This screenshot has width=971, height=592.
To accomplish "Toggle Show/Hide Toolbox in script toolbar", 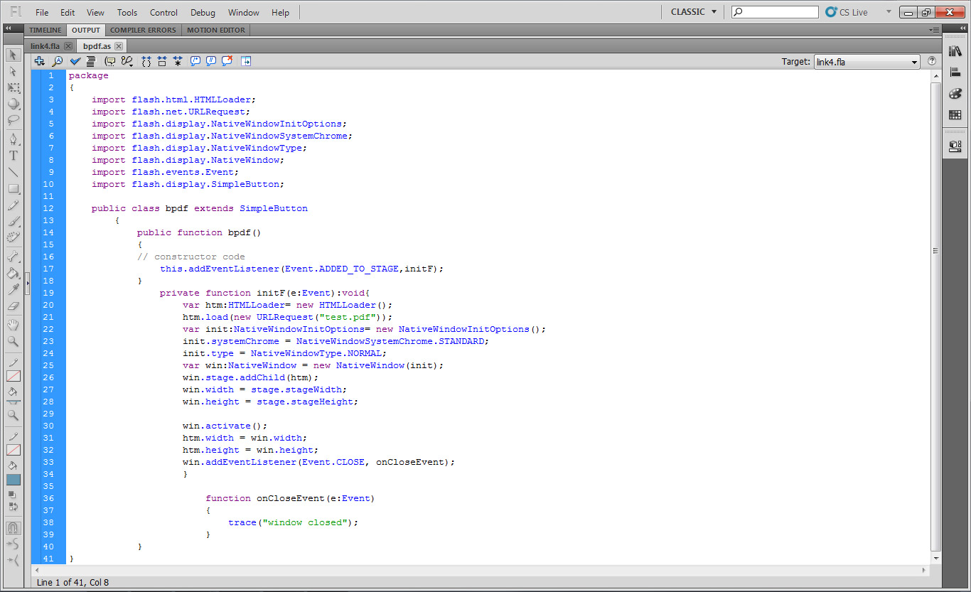I will click(x=246, y=62).
